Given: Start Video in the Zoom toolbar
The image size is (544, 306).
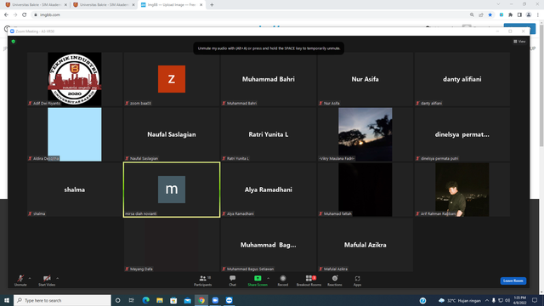Looking at the screenshot, I should coord(47,280).
